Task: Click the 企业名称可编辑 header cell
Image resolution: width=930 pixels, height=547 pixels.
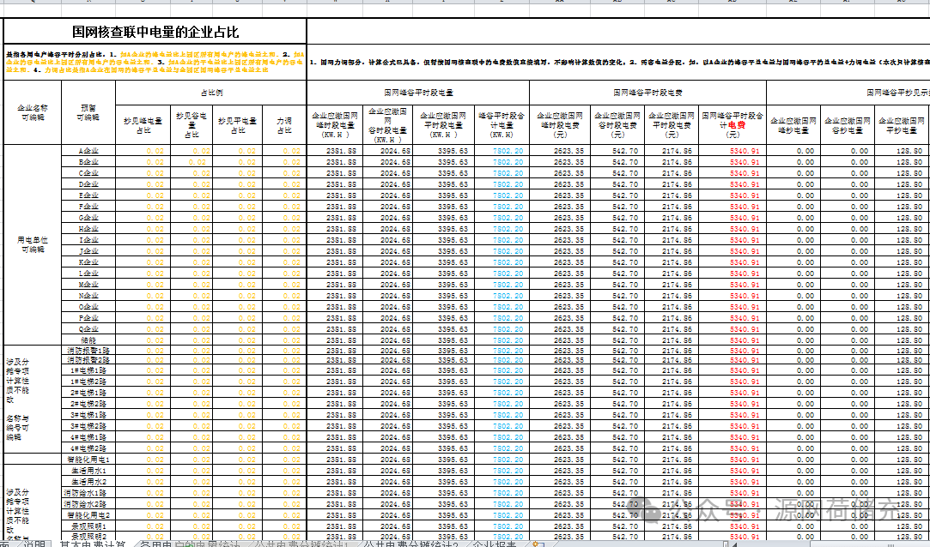Action: 33,112
